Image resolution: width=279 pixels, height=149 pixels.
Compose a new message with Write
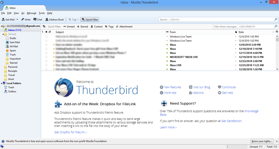[26, 20]
